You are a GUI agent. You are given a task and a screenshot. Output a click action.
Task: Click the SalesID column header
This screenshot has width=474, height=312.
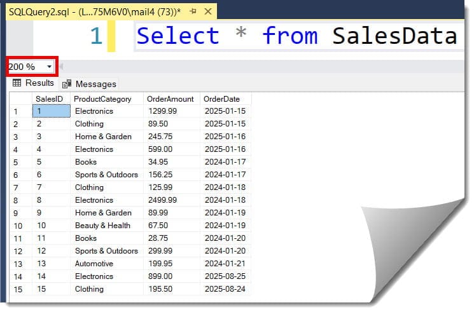click(x=50, y=98)
